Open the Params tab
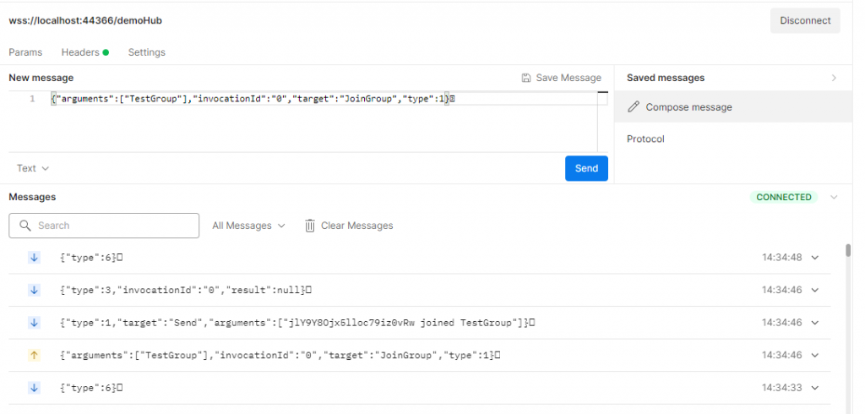The height and width of the screenshot is (414, 865). [25, 52]
